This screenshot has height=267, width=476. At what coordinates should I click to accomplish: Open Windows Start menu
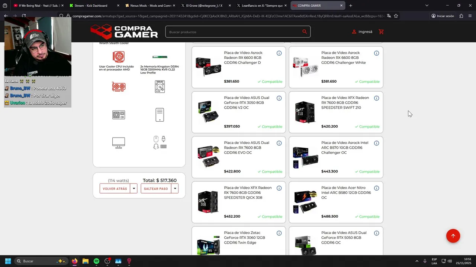pos(8,261)
